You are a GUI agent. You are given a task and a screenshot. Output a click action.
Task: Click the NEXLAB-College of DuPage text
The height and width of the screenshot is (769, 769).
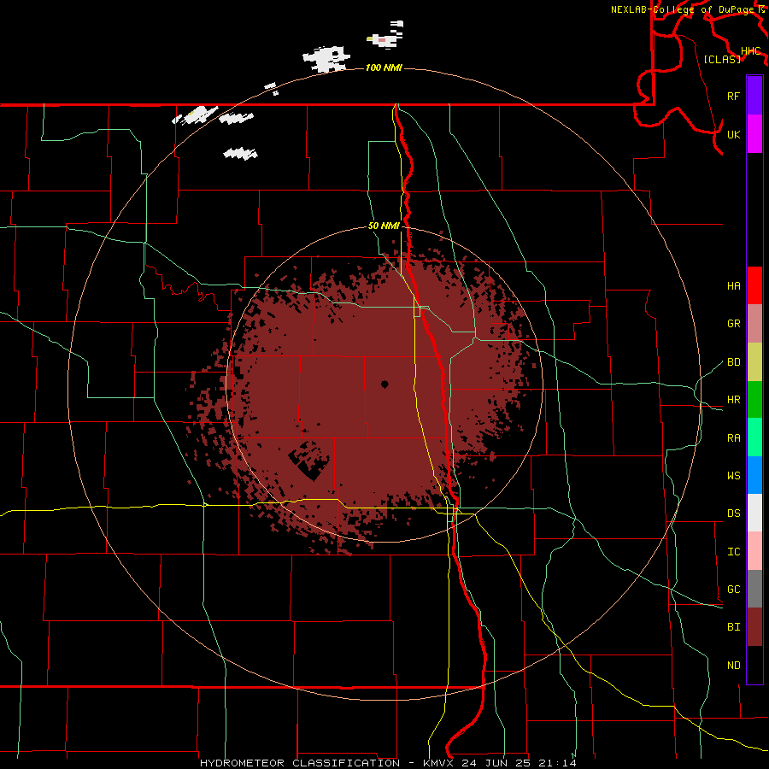(684, 9)
